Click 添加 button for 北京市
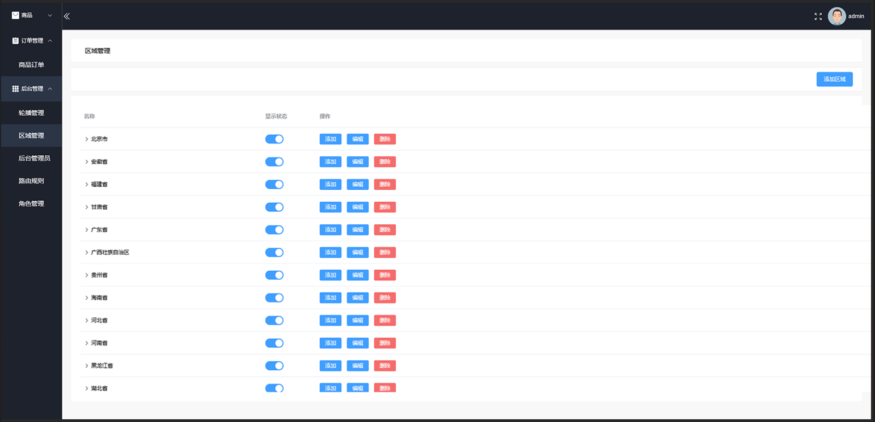This screenshot has width=875, height=422. pyautogui.click(x=331, y=139)
